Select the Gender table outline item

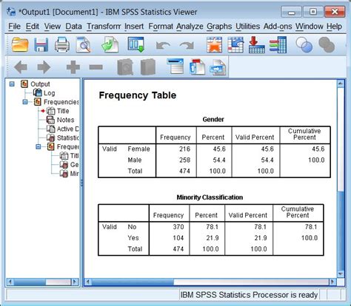(x=74, y=165)
